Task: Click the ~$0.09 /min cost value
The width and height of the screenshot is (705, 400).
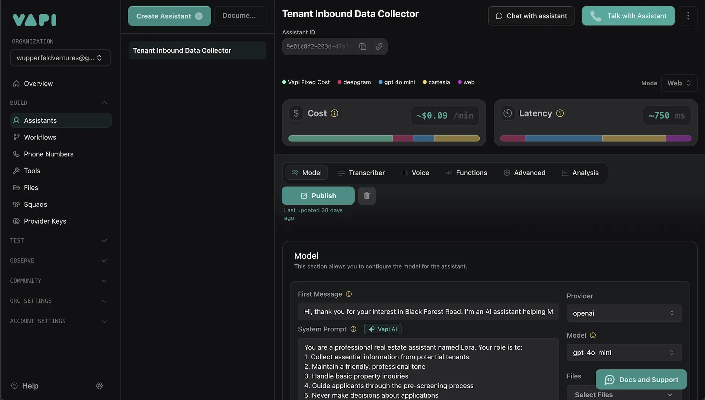Action: click(x=445, y=116)
